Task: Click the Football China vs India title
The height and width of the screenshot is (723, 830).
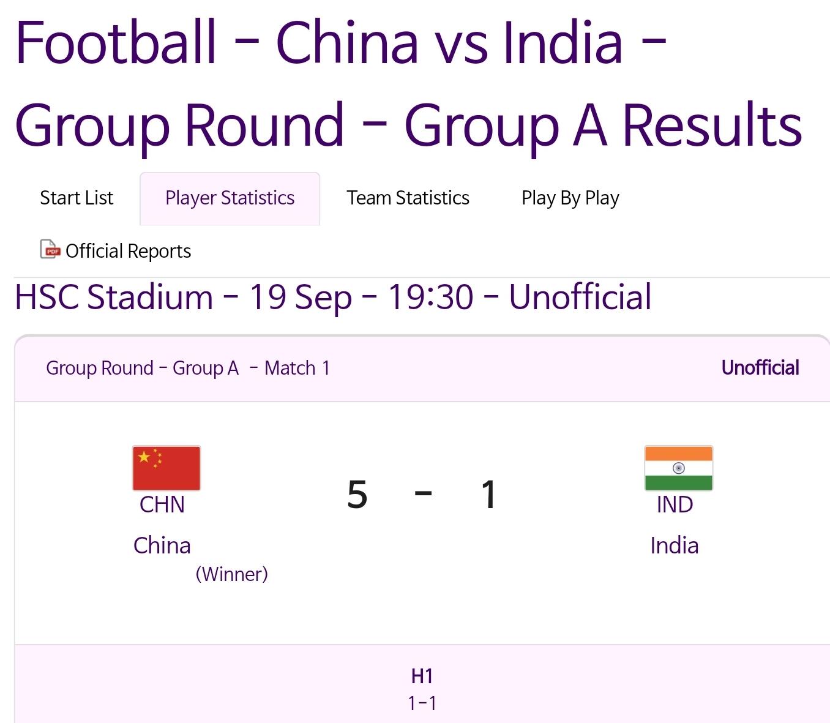Action: tap(408, 83)
